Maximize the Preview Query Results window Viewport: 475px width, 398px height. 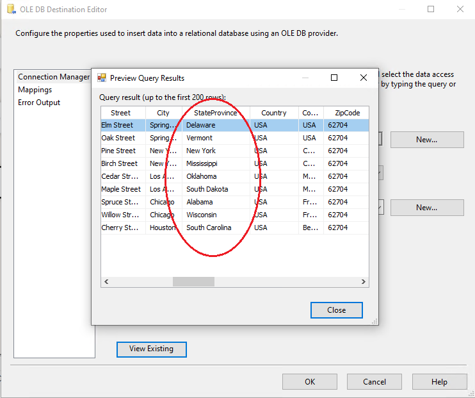coord(334,78)
